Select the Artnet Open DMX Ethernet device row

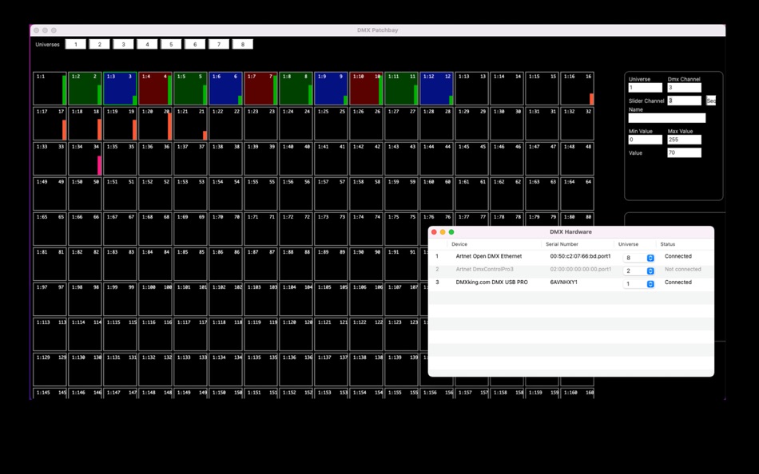click(x=570, y=257)
